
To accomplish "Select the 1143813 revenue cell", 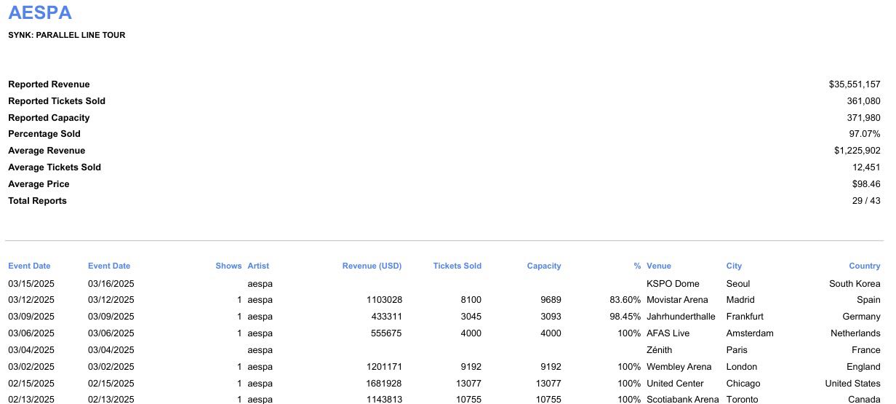I will coord(384,400).
